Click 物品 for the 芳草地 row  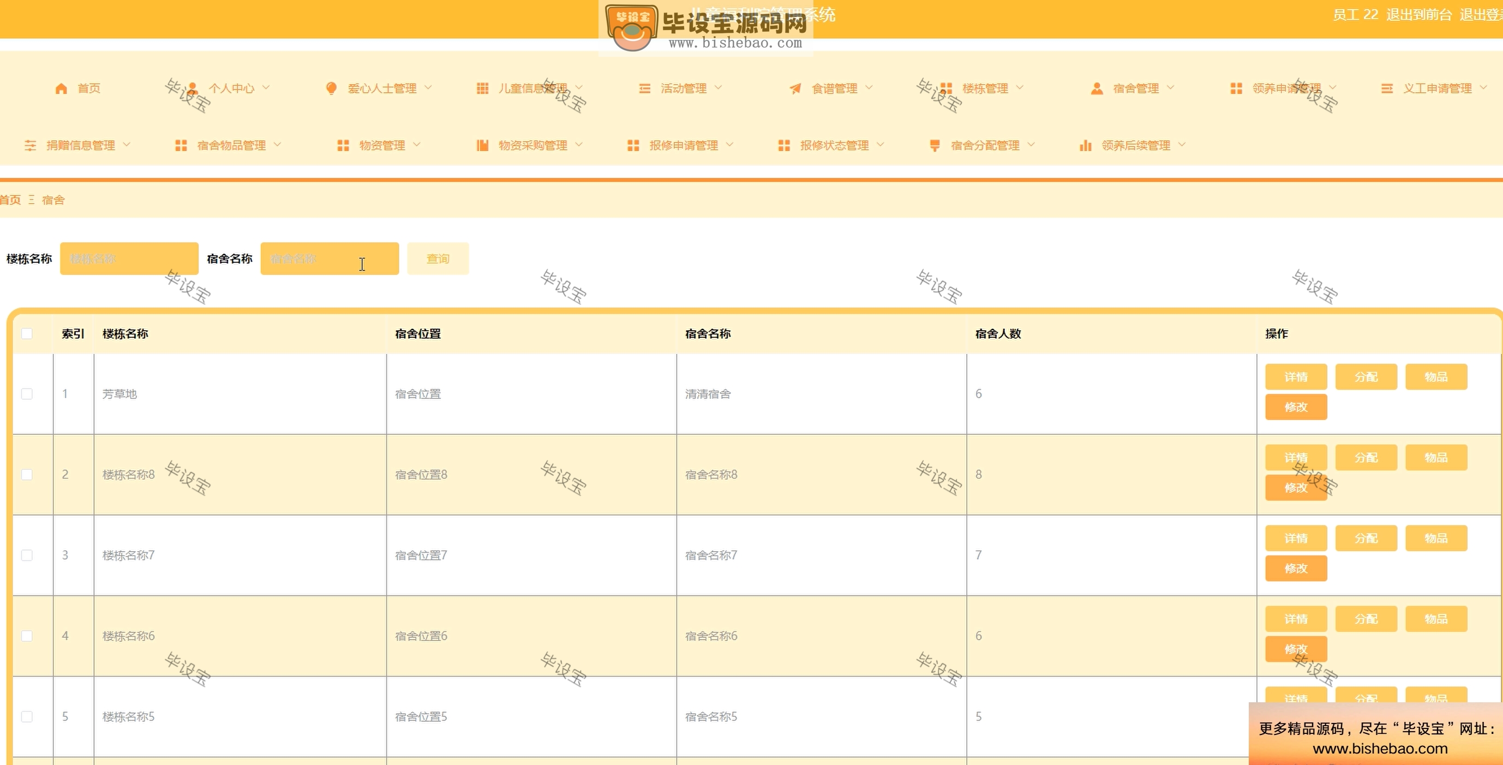tap(1436, 377)
